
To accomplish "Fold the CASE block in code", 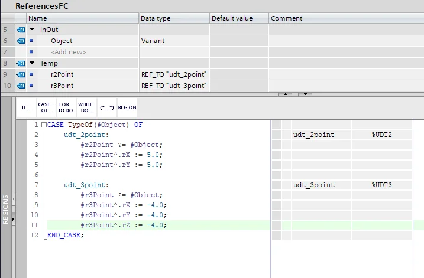I will click(43, 125).
